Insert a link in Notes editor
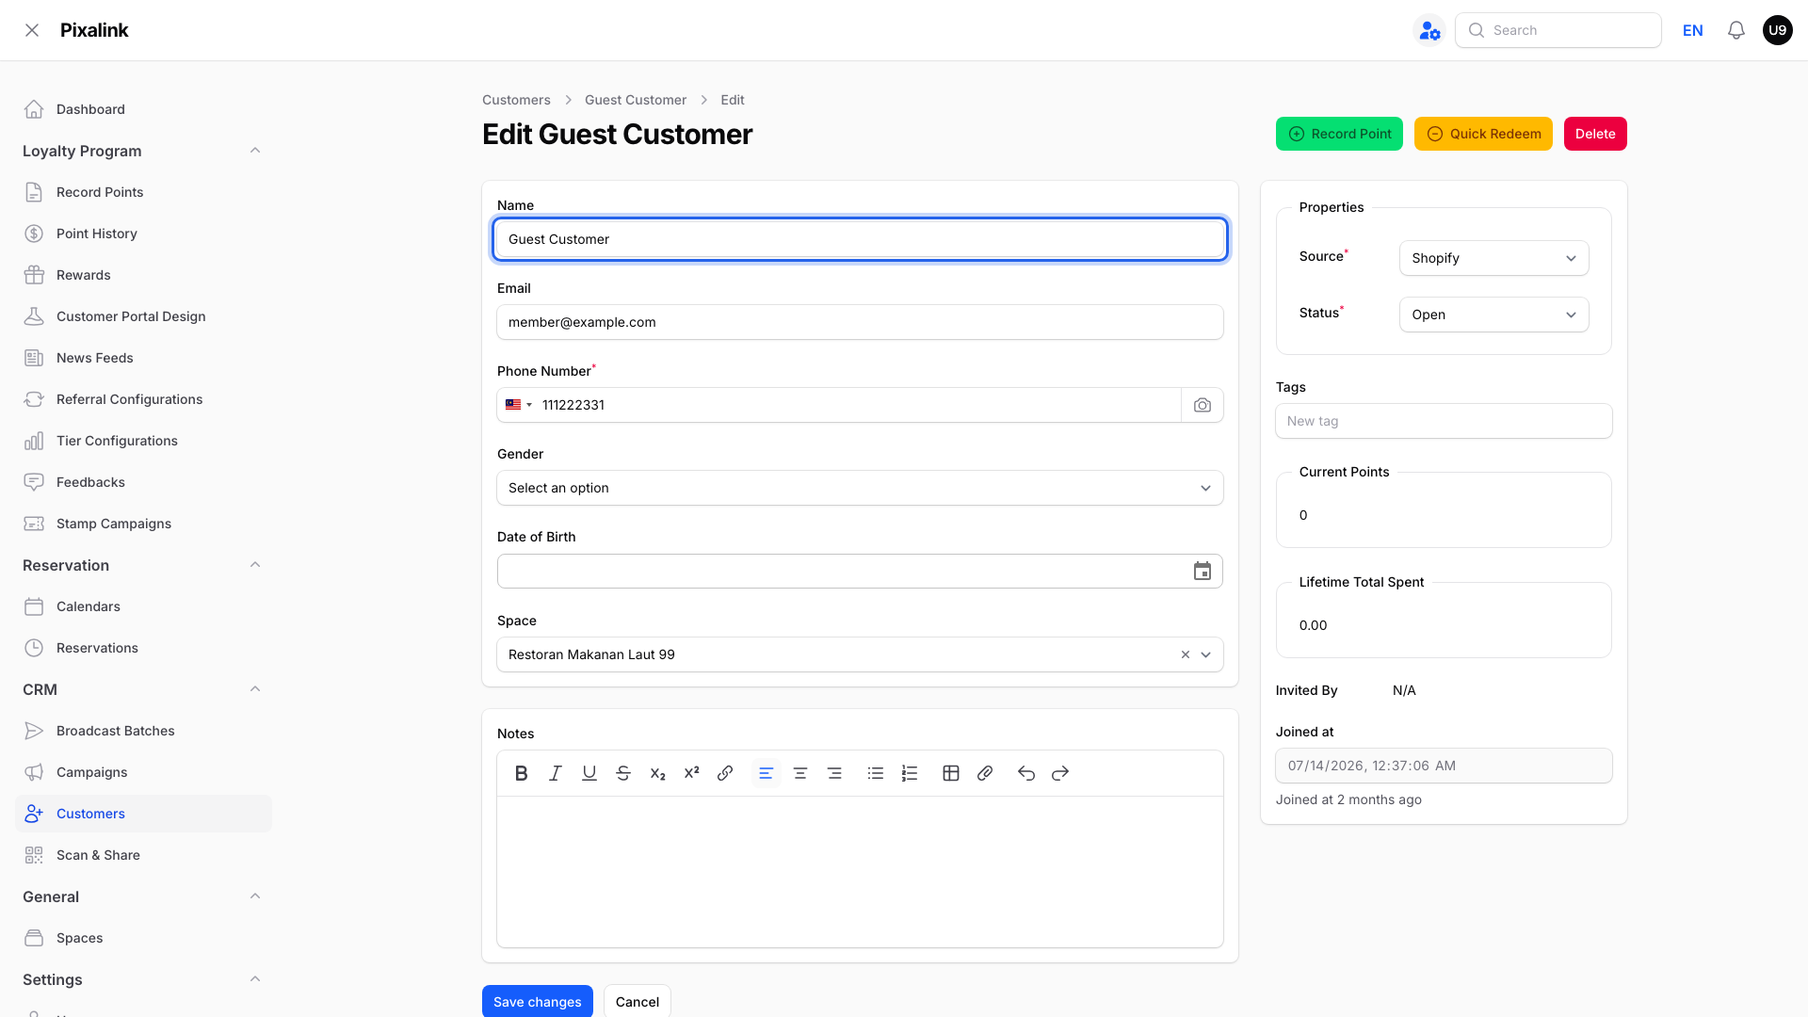Screen dimensions: 1808x1017 pyautogui.click(x=725, y=773)
